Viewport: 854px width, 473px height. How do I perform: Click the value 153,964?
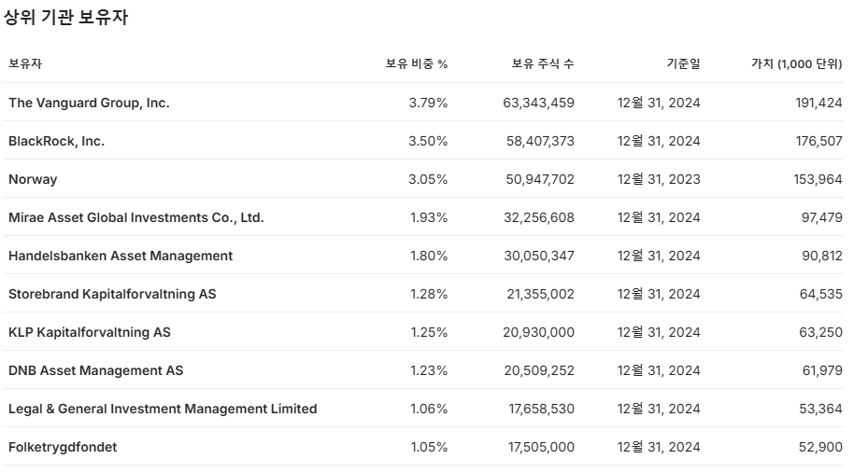click(x=818, y=179)
